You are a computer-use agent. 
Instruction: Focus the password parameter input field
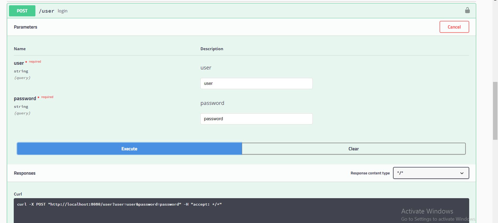[256, 119]
